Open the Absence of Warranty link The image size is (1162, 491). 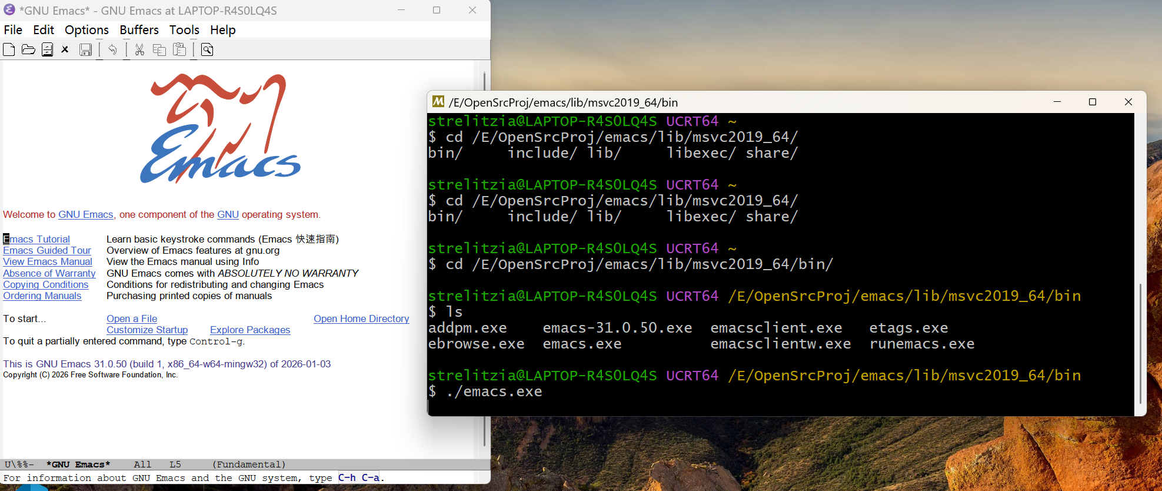[49, 273]
